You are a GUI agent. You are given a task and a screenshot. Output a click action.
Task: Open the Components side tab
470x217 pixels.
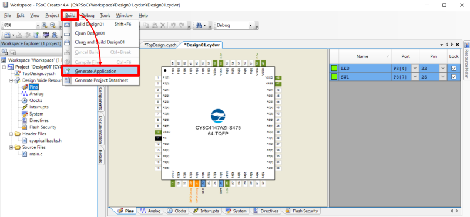point(100,99)
